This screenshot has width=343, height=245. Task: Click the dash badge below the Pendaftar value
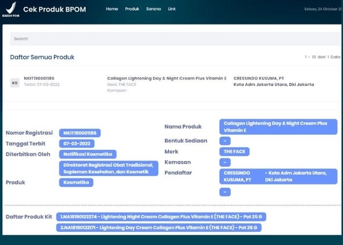coord(225,192)
